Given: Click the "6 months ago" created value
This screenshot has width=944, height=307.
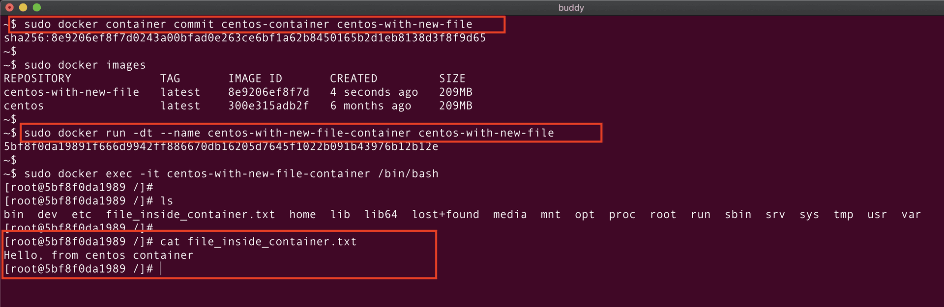Looking at the screenshot, I should click(370, 106).
